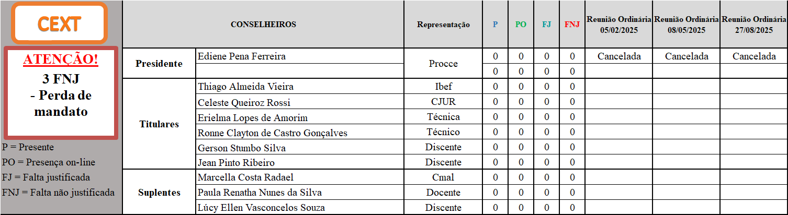Select the Suplentes group label

159,193
